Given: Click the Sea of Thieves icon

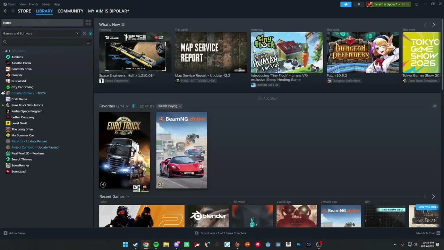Looking at the screenshot, I should point(8,159).
